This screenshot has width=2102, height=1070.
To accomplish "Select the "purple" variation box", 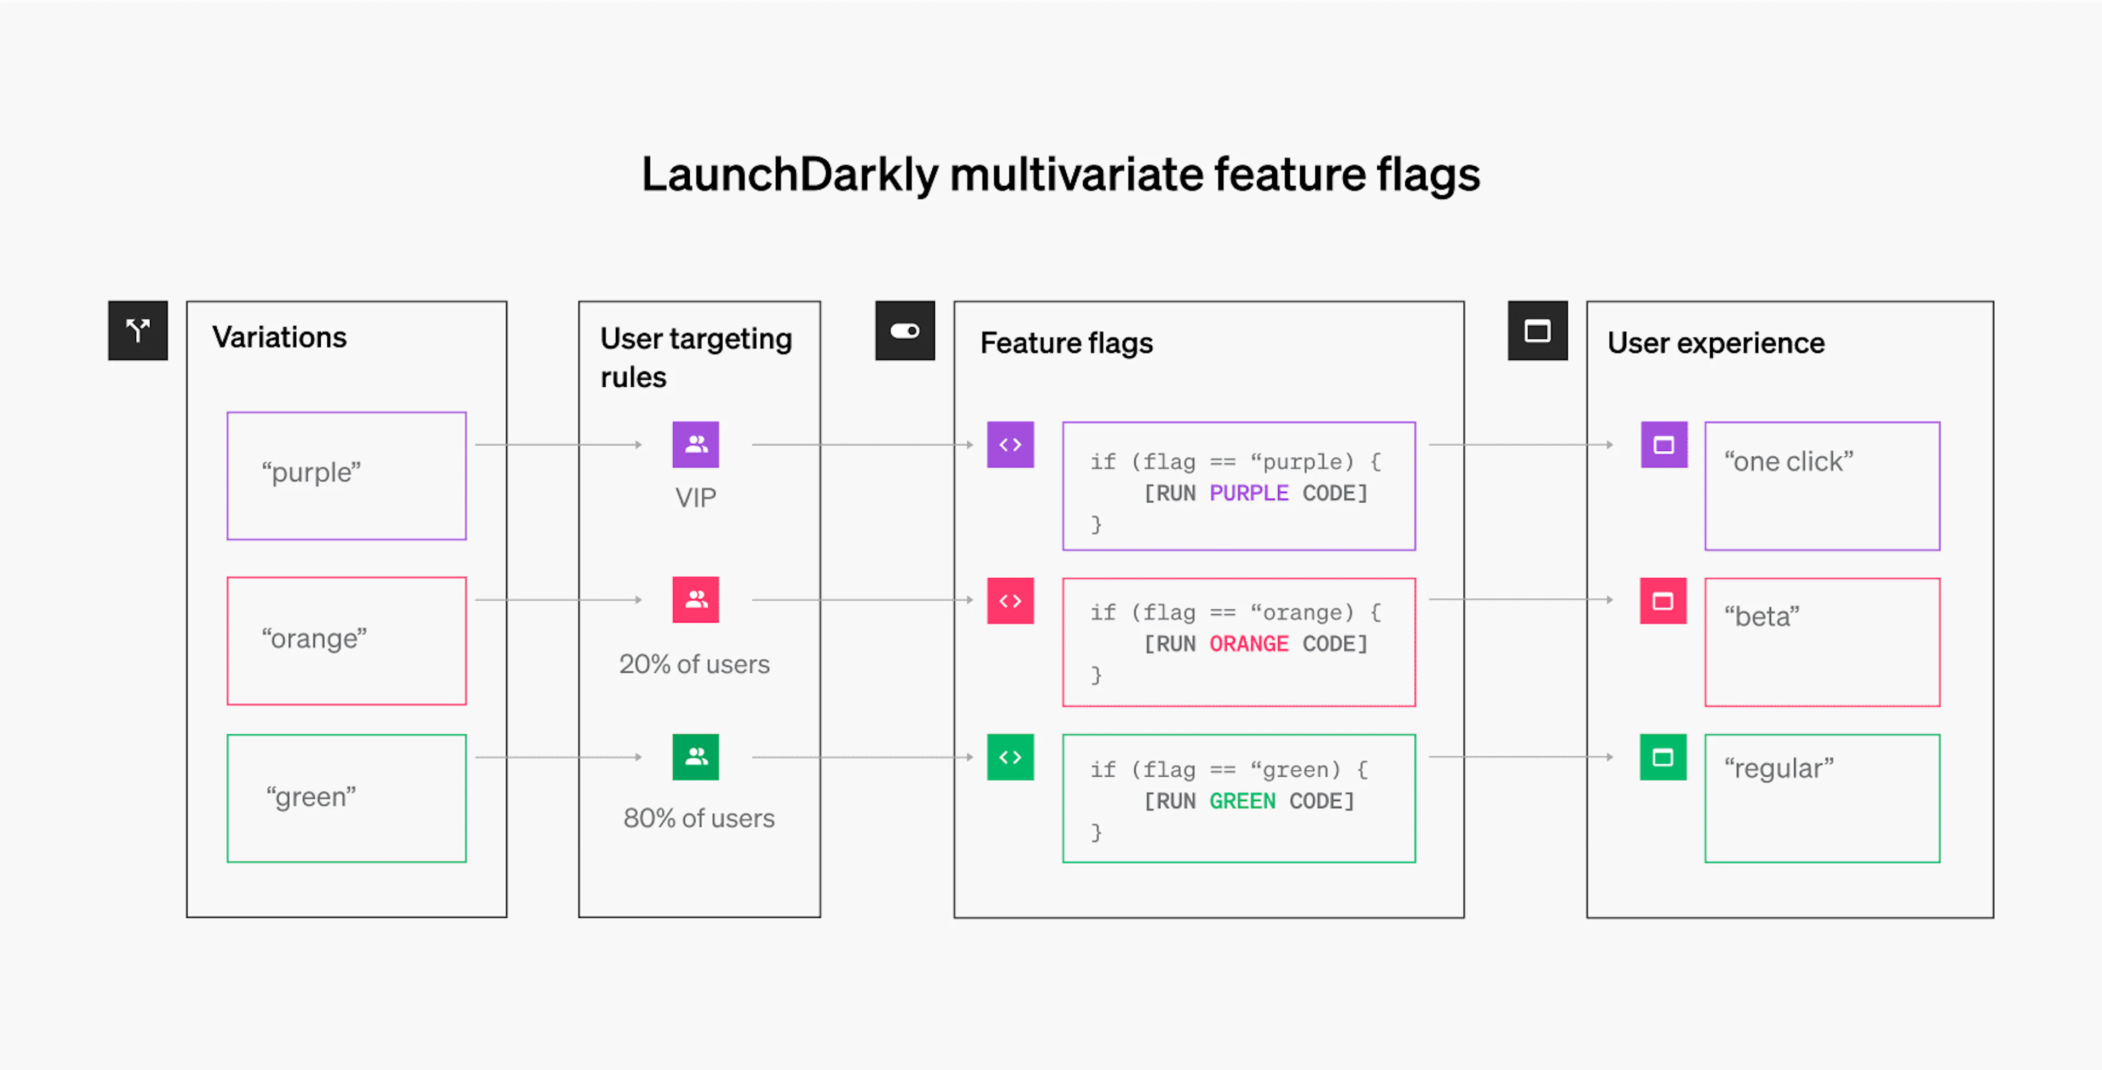I will click(x=347, y=475).
